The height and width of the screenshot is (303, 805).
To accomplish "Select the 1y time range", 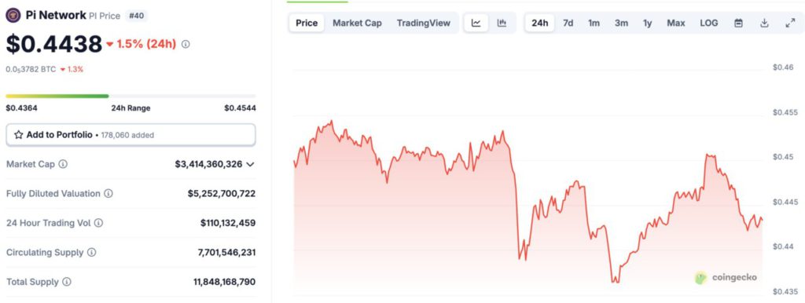I will tap(648, 23).
